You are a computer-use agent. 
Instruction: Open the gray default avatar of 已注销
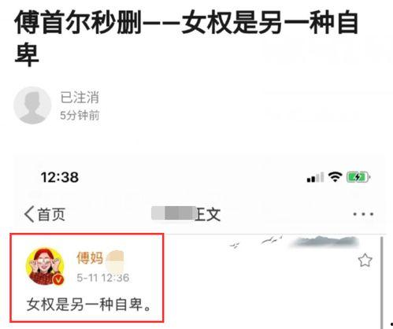(32, 105)
